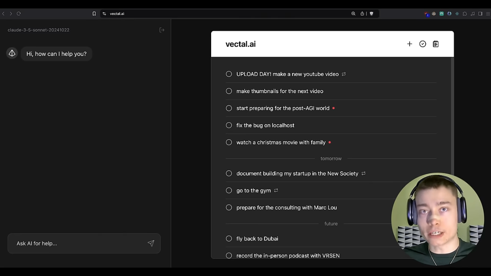This screenshot has height=276, width=491.
Task: Click the extension icon with the badge 1
Action: [427, 14]
